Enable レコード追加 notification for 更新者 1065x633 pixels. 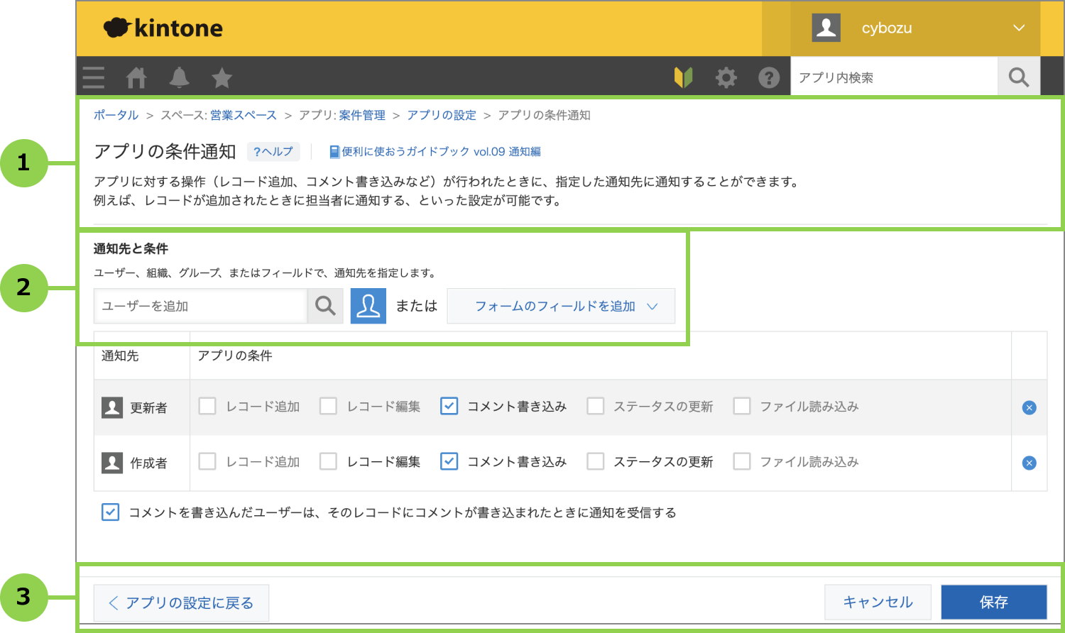(x=207, y=406)
